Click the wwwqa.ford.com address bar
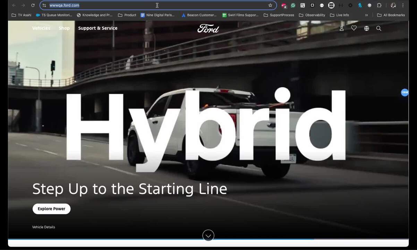 tap(158, 5)
